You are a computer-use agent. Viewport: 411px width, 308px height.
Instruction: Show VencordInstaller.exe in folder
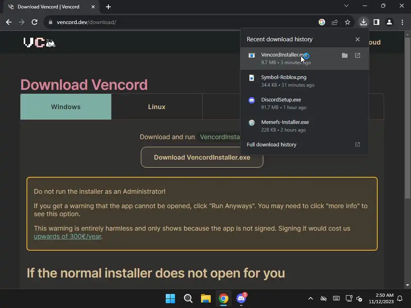tap(345, 55)
